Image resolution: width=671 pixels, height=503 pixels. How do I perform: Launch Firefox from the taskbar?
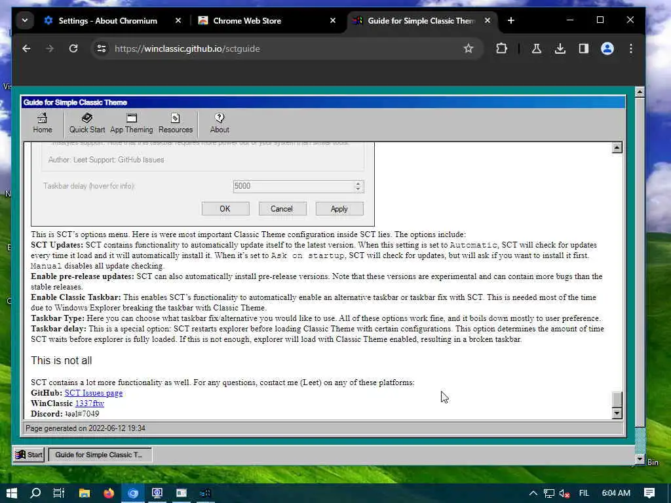point(109,493)
